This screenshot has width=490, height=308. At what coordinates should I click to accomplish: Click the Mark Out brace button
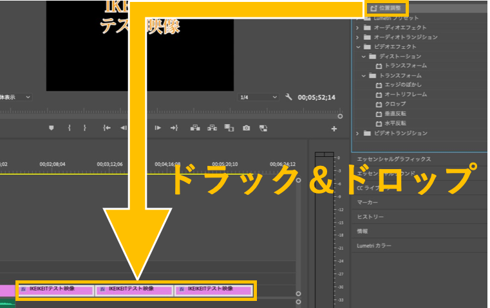(85, 128)
